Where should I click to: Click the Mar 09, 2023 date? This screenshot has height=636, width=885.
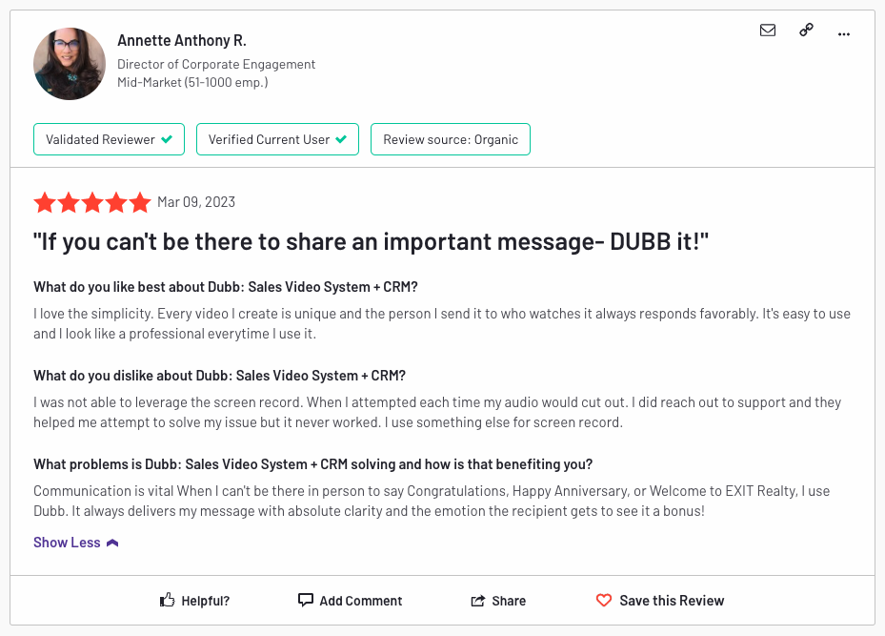click(x=196, y=202)
